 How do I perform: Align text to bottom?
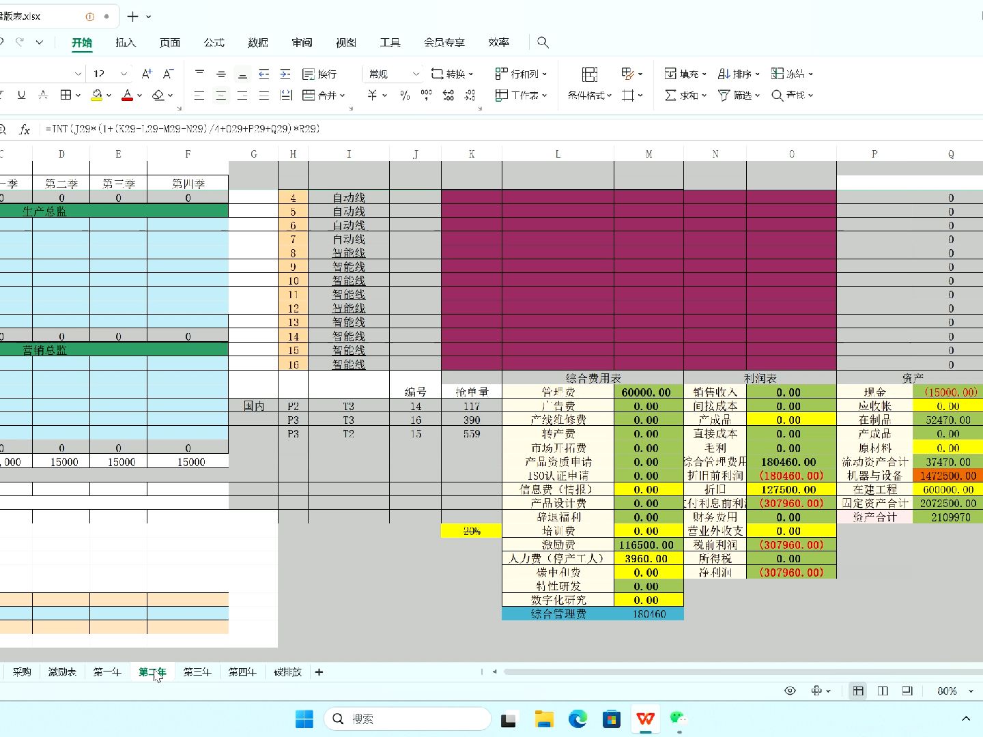click(242, 74)
